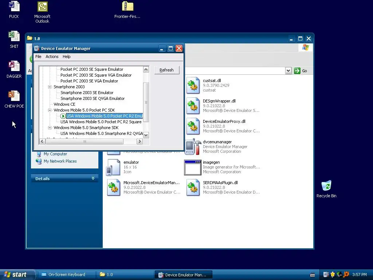Screen dimensions: 373x280
Task: Click the green play icon on the running emulator
Action: point(63,116)
